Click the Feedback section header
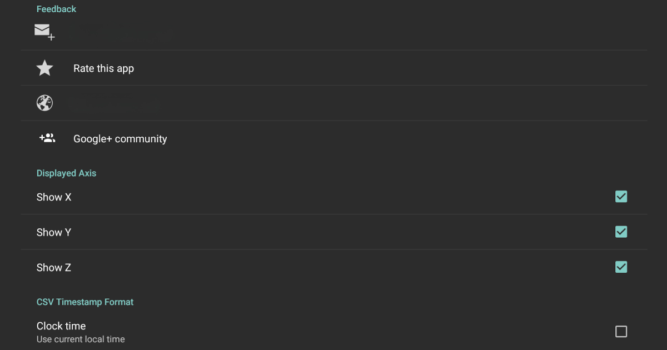 56,9
